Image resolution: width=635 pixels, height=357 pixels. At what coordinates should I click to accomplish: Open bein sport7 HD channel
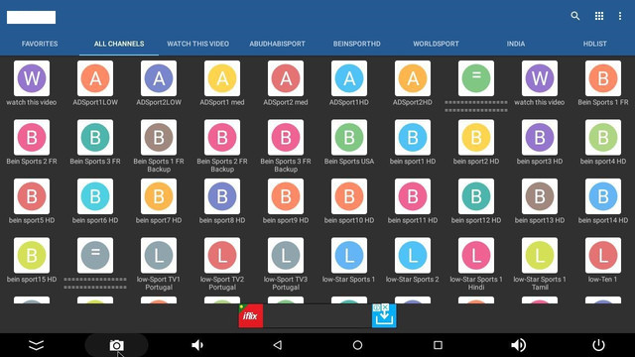click(159, 196)
